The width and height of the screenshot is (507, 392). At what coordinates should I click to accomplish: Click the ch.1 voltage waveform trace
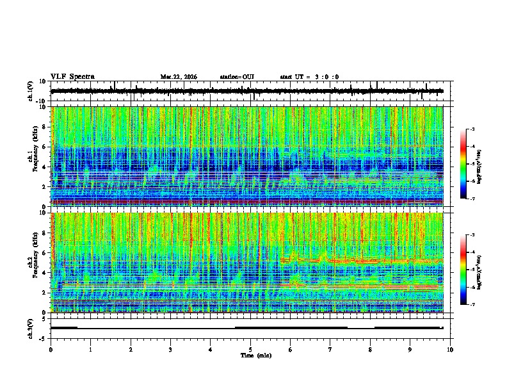[247, 91]
